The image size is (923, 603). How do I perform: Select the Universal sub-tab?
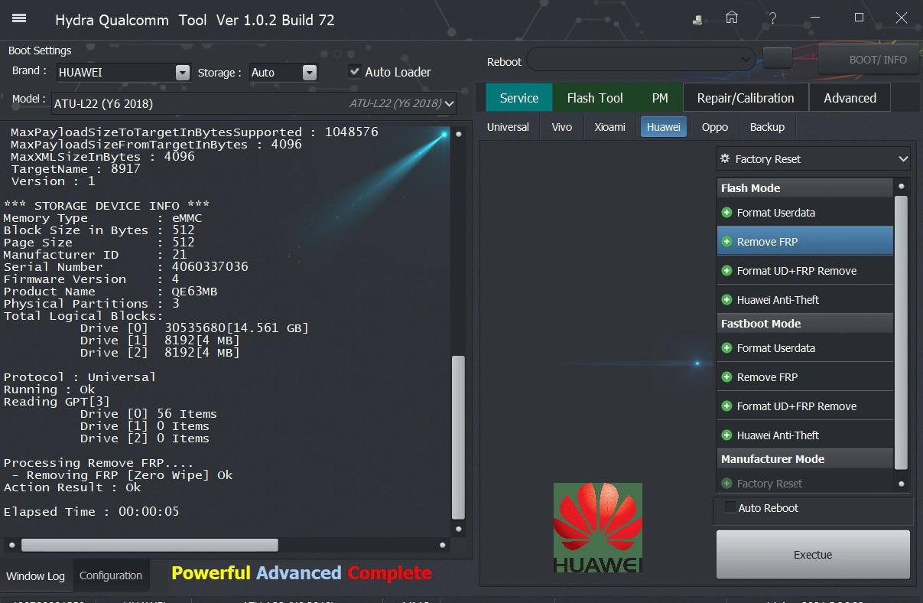coord(508,127)
